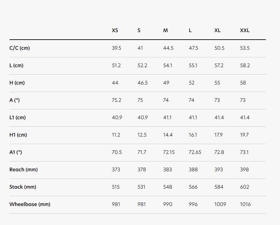Select the XXL size column header
Viewport: 280px width, 225px height.
click(x=245, y=30)
